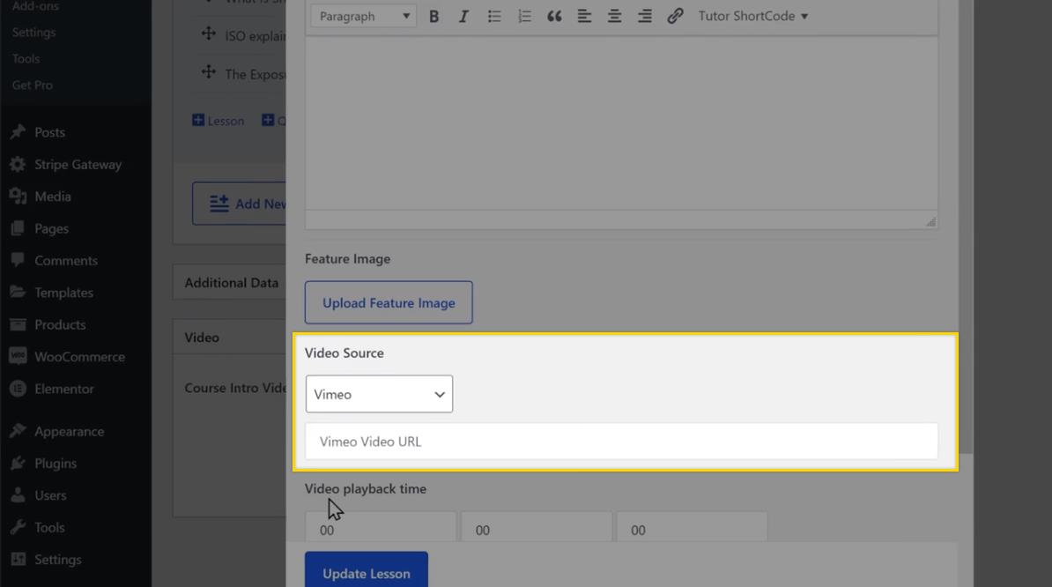Apply italic formatting in editor toolbar

(x=463, y=16)
